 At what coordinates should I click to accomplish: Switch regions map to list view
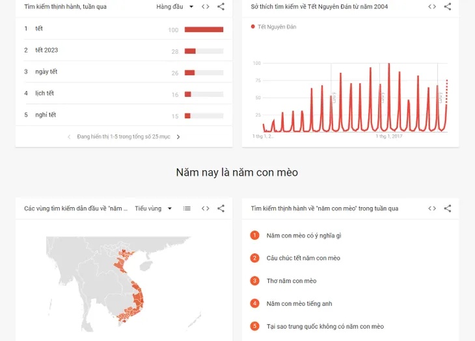click(187, 208)
